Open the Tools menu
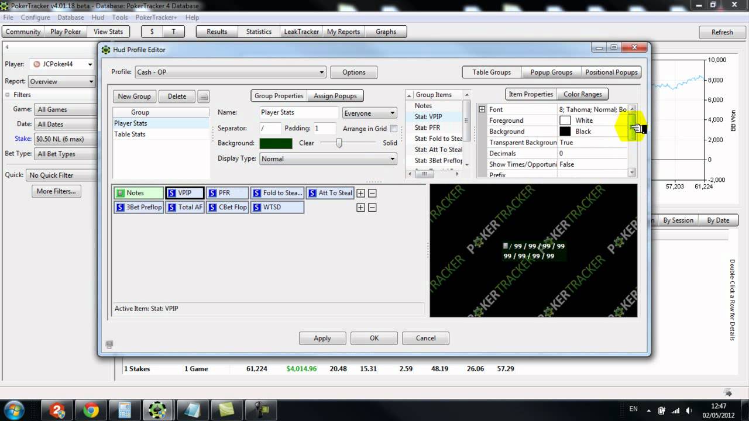 pyautogui.click(x=120, y=18)
